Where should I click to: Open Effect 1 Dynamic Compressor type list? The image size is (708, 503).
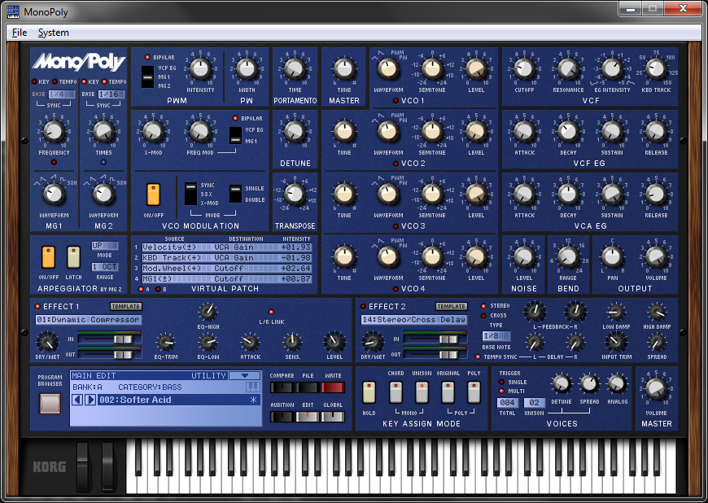pos(89,320)
